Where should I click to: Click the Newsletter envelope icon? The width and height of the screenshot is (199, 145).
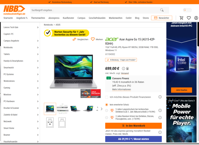(x=156, y=18)
